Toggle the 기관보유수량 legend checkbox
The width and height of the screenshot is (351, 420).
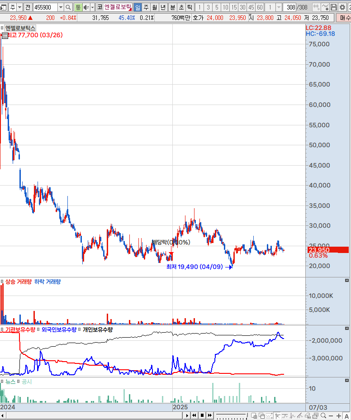(2, 329)
